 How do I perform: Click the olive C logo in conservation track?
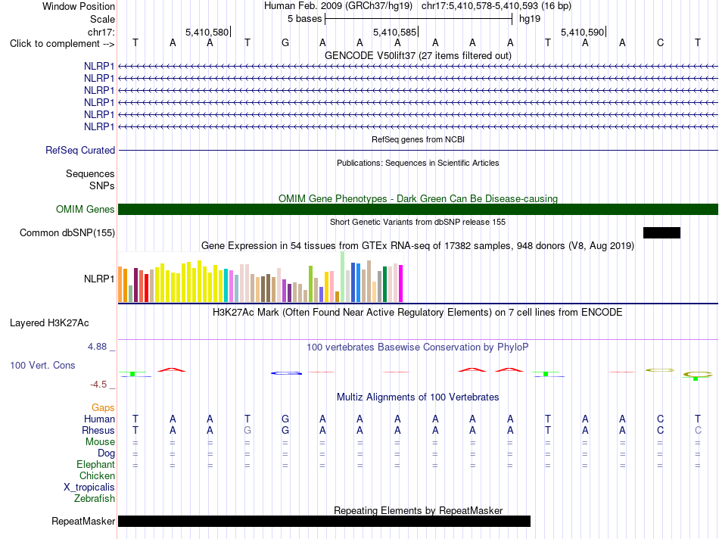[660, 369]
